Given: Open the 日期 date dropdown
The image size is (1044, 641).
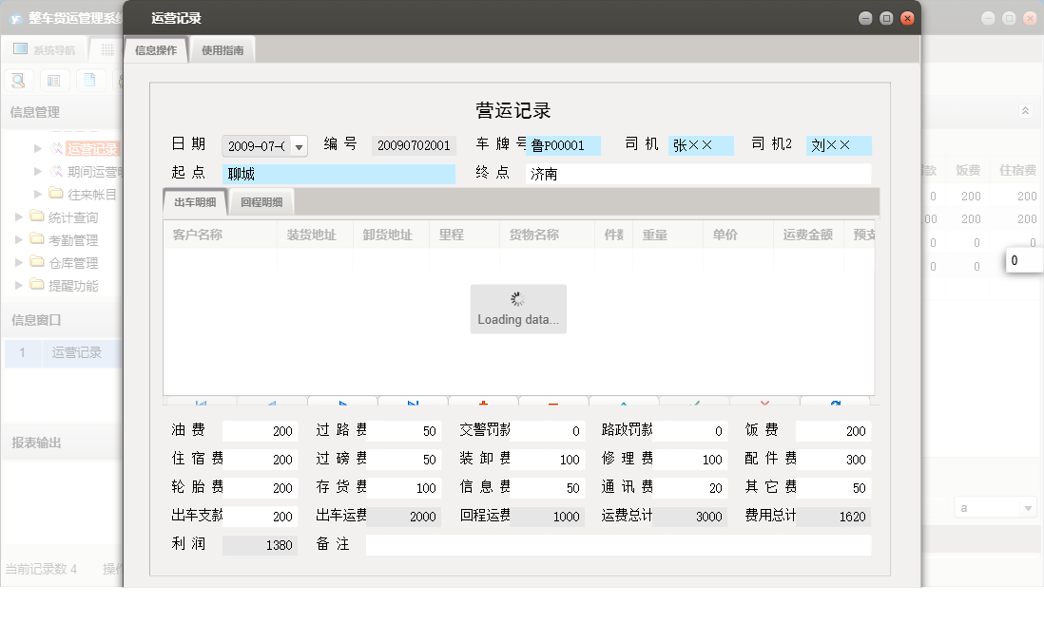Looking at the screenshot, I should coord(300,145).
